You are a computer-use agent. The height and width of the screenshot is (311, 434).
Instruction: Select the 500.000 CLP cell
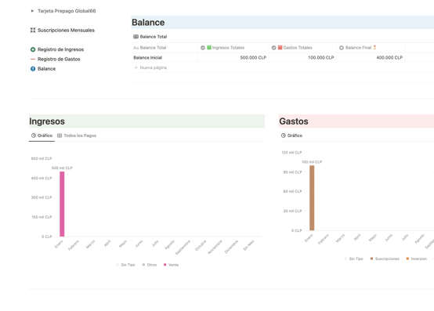[233, 58]
